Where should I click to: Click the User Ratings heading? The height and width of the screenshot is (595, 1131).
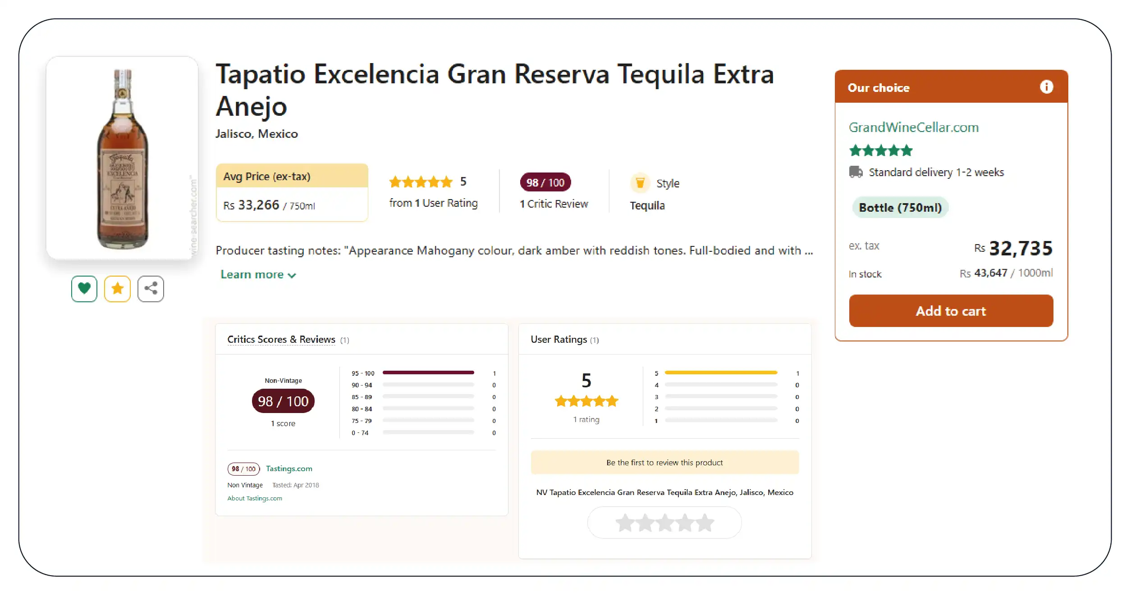[559, 340]
